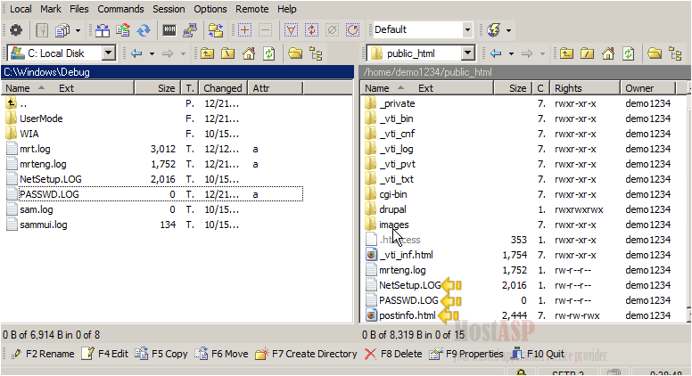This screenshot has width=692, height=376.
Task: Click Invert Selection toolbar icon
Action: tap(312, 29)
